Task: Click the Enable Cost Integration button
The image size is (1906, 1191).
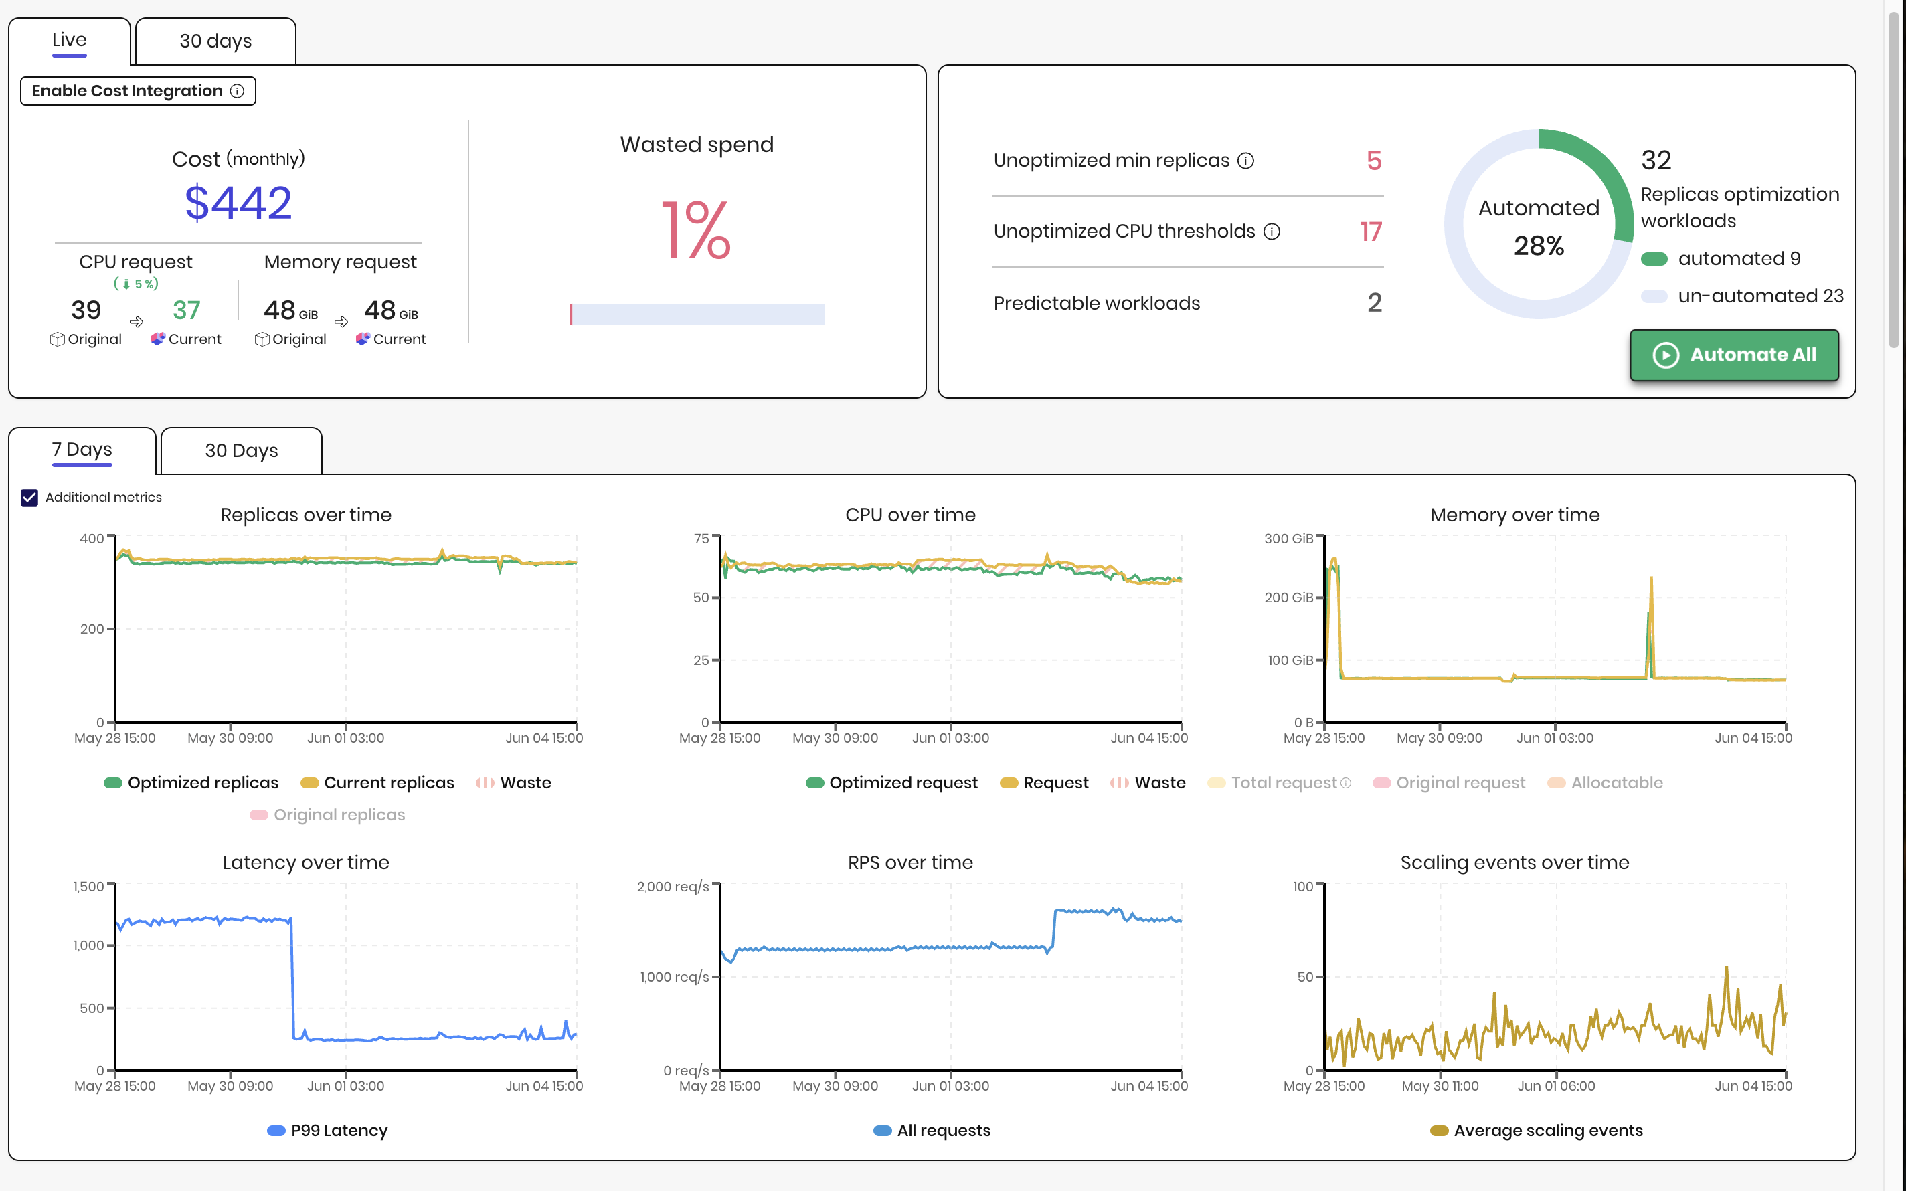Action: [x=138, y=92]
